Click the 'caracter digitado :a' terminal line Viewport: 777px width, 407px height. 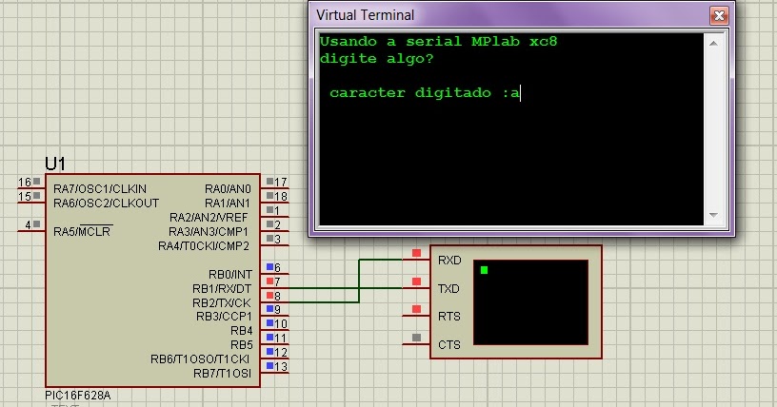[424, 92]
